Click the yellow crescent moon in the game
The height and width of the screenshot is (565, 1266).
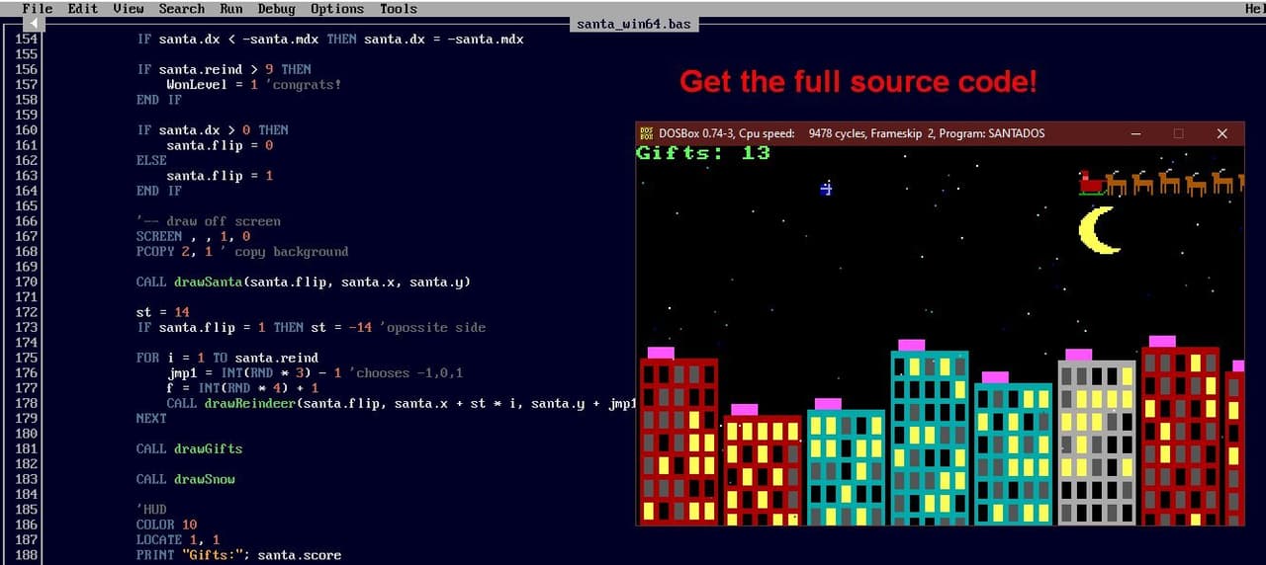[x=1097, y=229]
